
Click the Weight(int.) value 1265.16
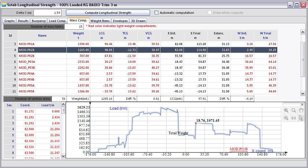coord(102,99)
